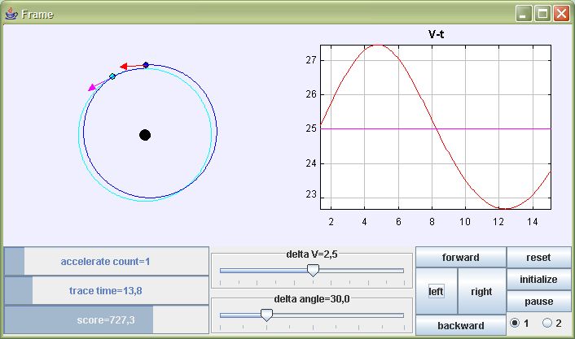Click the 14 label on chart x-axis
Screen dimensions: 575x339
coord(533,221)
